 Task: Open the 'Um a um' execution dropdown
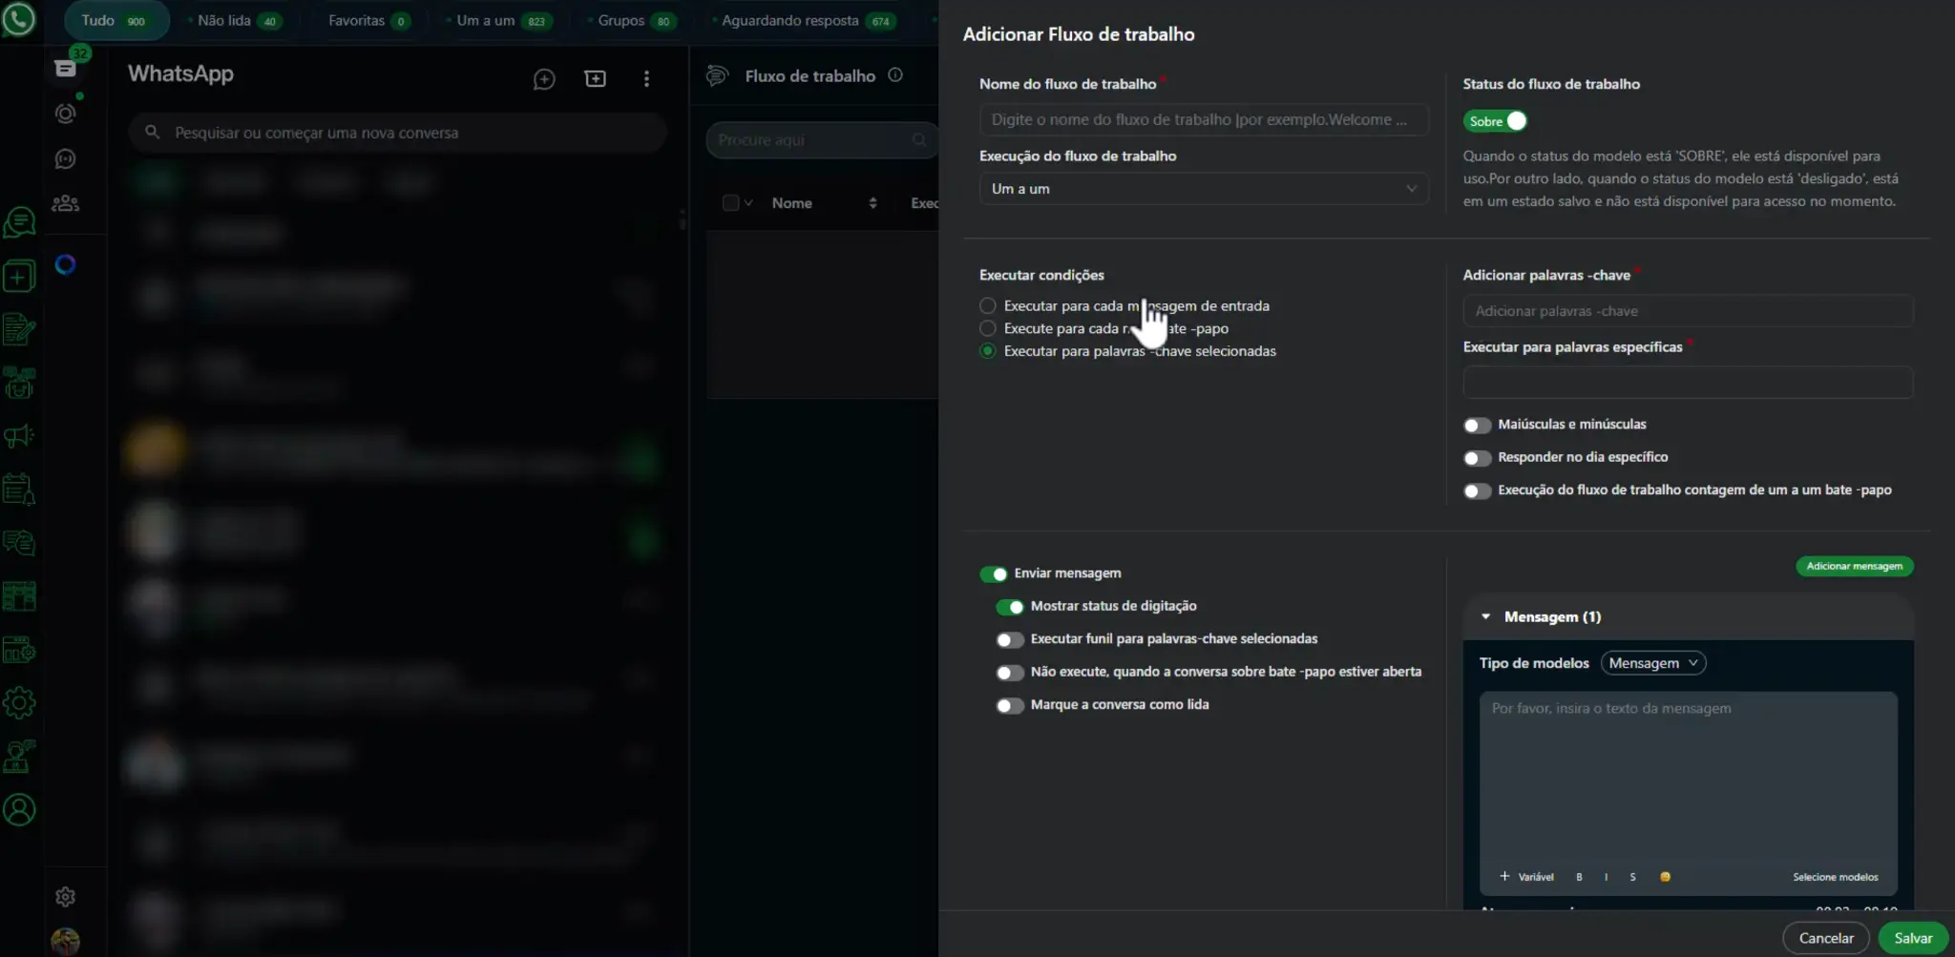coord(1203,188)
